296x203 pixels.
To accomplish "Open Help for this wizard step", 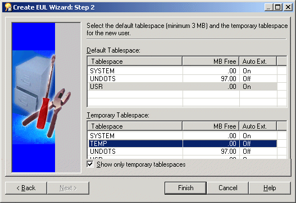I will pos(270,188).
